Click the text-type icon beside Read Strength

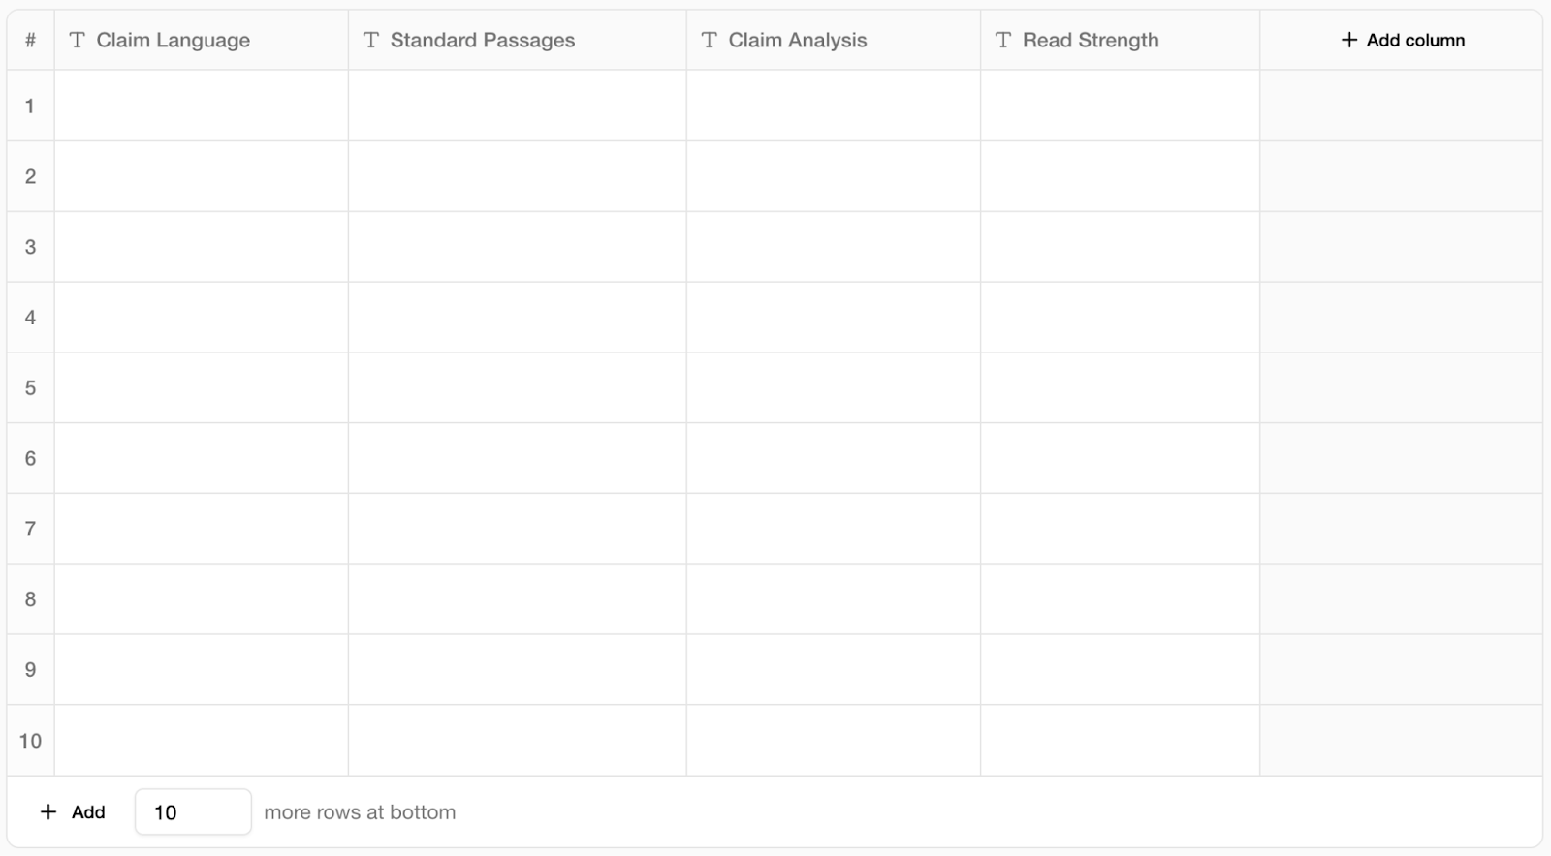pyautogui.click(x=1003, y=40)
